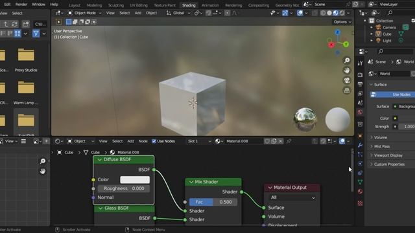Viewport: 415px width, 233px height.
Task: Switch orthographic/perspective grid icon in viewport
Action: click(x=347, y=91)
